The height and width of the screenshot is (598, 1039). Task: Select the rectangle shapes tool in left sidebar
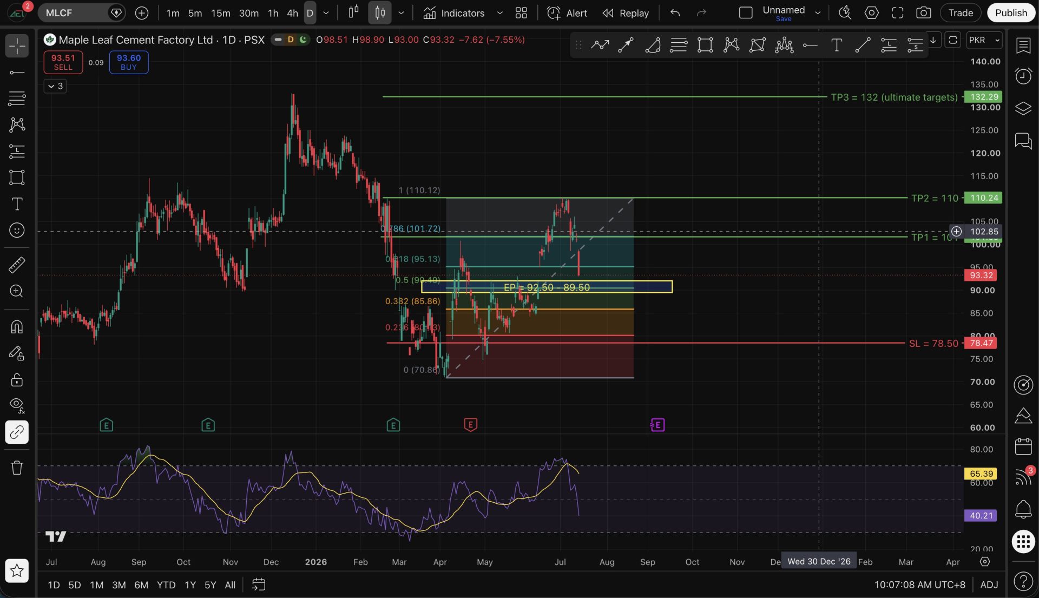coord(17,178)
